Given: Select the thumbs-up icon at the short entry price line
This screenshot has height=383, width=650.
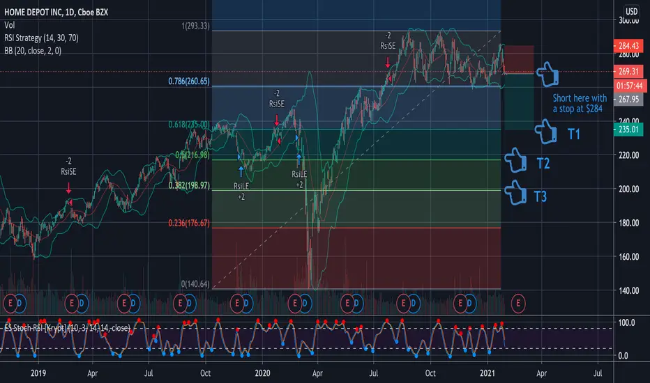Looking at the screenshot, I should (x=547, y=75).
